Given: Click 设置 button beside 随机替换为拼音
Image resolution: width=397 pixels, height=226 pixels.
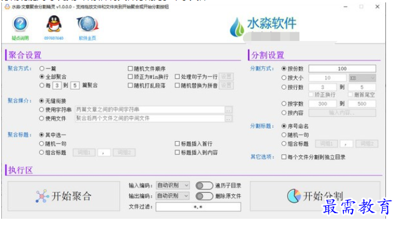Looking at the screenshot, I should click(226, 86).
